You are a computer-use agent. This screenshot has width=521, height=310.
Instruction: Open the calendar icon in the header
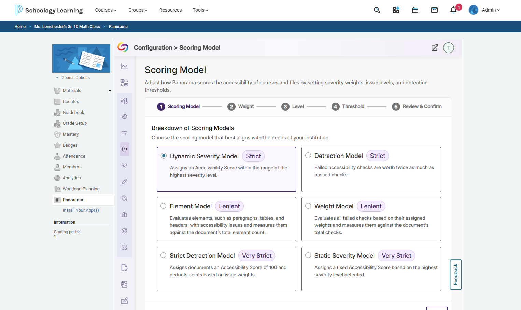(415, 10)
